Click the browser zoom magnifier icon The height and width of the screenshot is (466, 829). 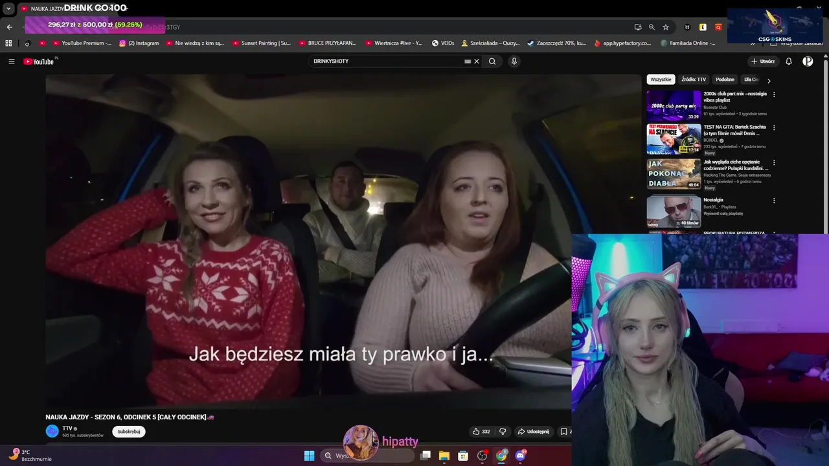tap(652, 27)
